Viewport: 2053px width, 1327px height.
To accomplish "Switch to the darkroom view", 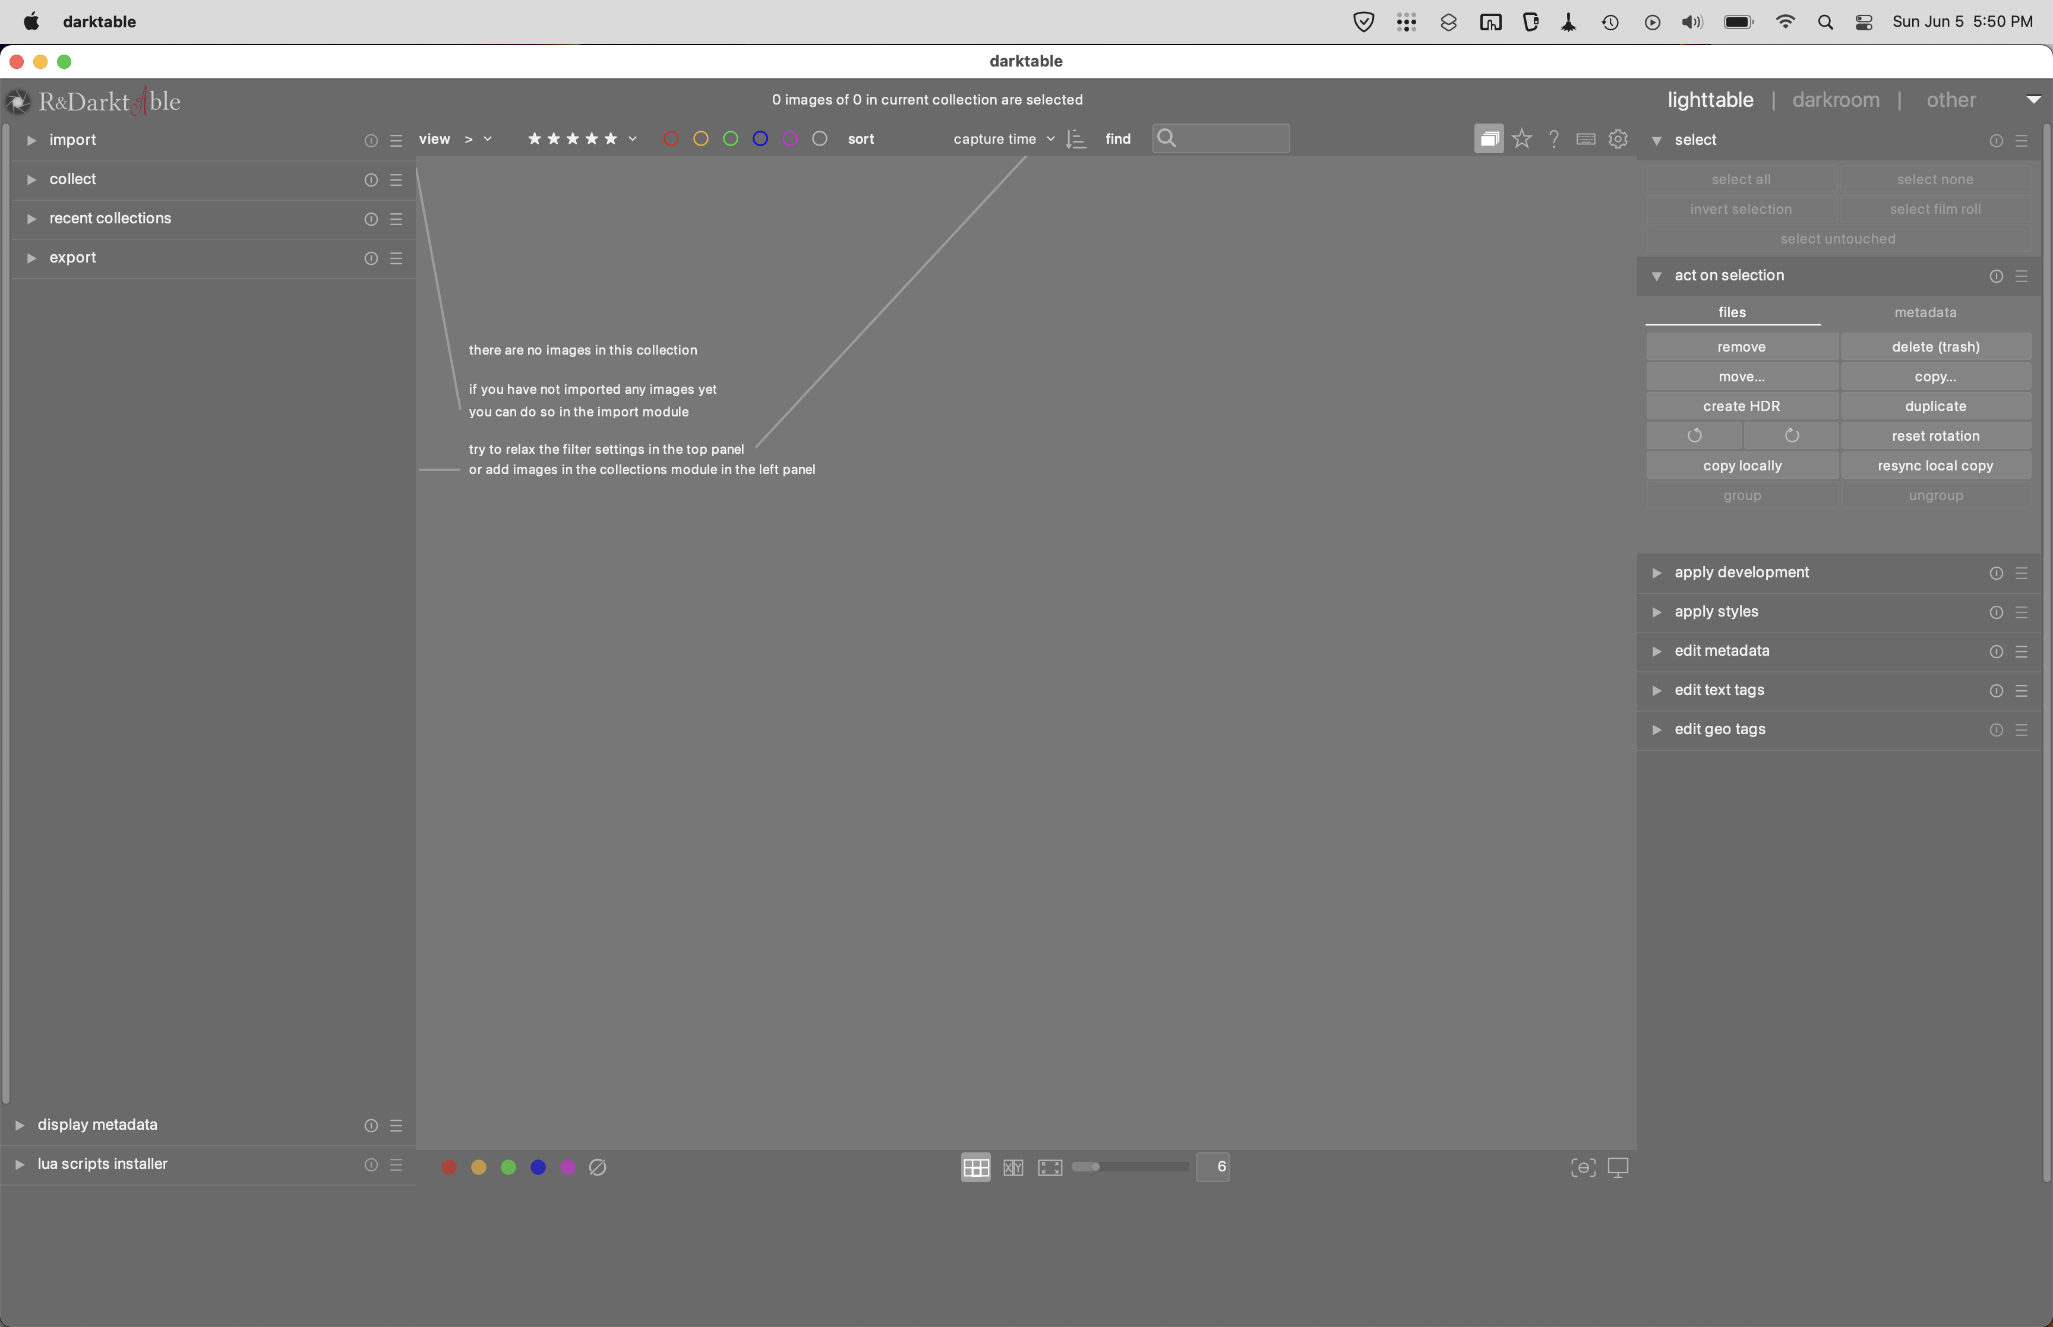I will point(1835,100).
